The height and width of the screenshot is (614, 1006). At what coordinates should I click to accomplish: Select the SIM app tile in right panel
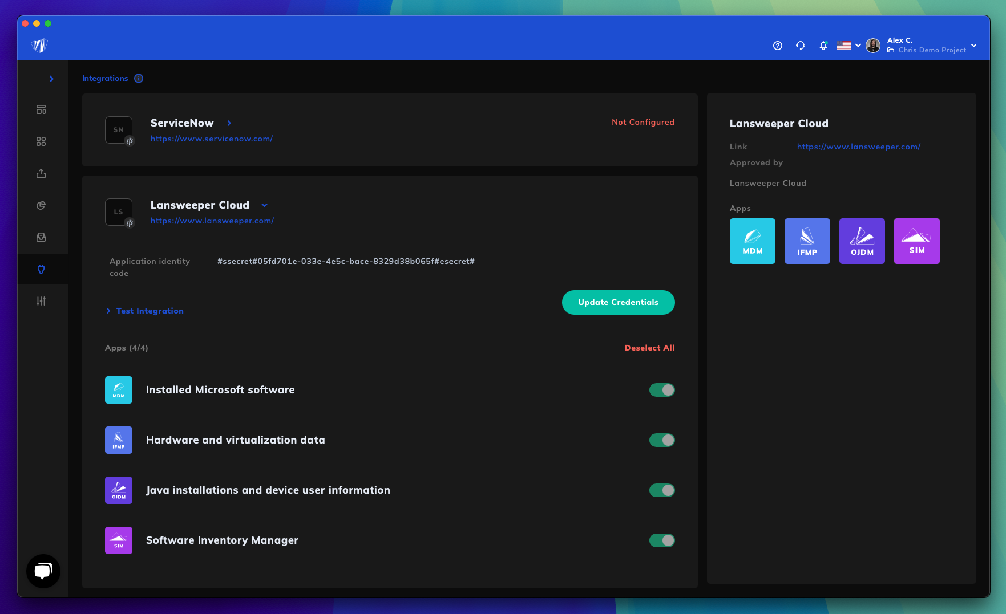(x=917, y=241)
